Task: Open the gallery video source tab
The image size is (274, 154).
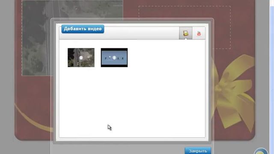Action: pyautogui.click(x=185, y=33)
